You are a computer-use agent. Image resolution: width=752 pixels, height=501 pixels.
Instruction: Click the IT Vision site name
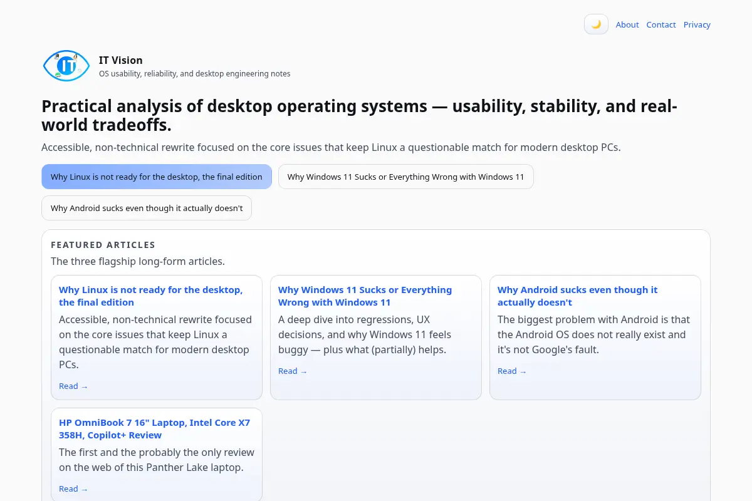coord(121,60)
